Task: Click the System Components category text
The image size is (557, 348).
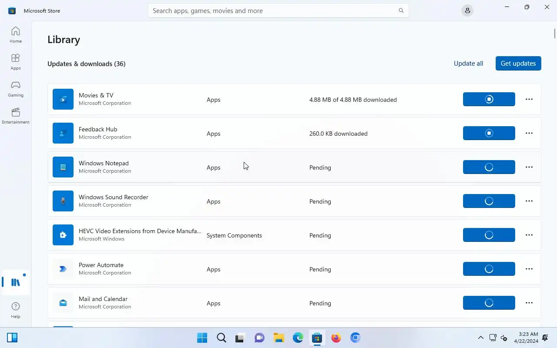Action: [x=234, y=235]
